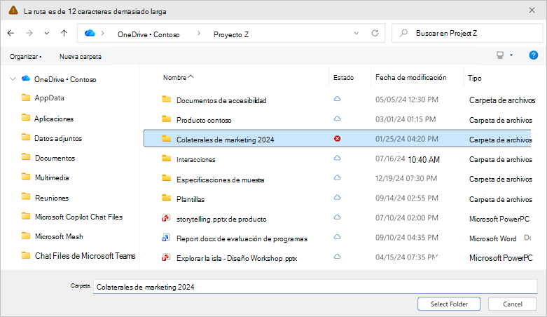547x317 pixels.
Task: Open address bar history dropdown
Action: point(356,33)
